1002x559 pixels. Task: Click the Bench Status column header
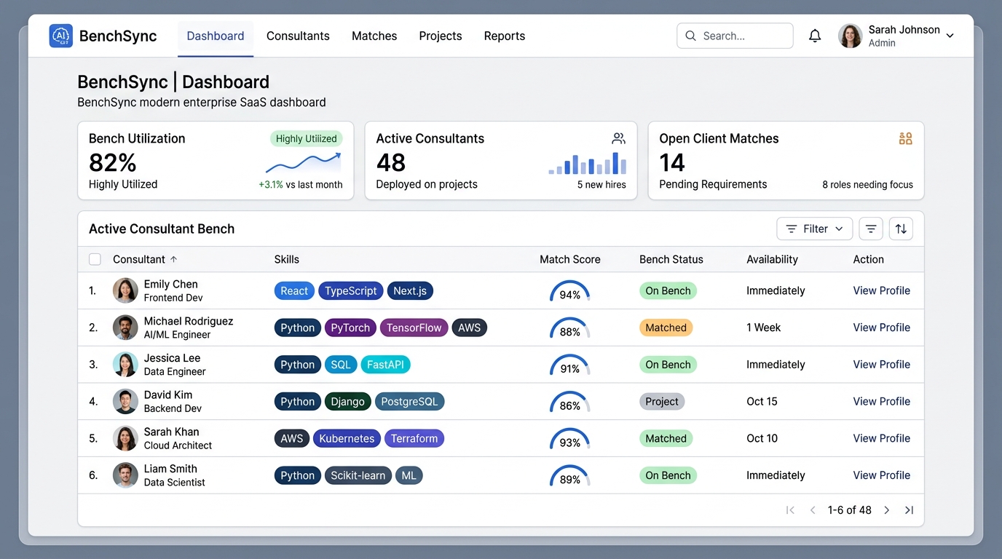click(671, 259)
